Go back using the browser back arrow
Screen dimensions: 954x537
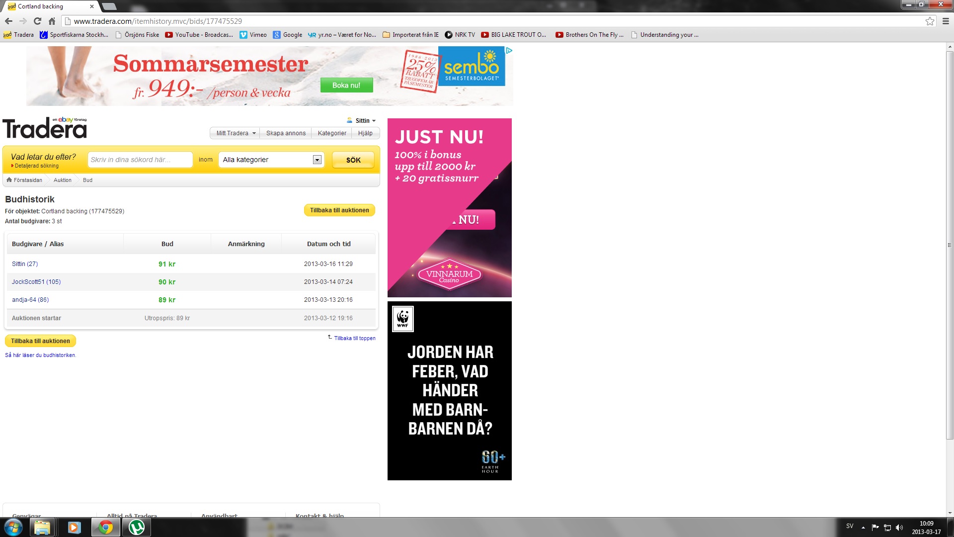pos(8,21)
